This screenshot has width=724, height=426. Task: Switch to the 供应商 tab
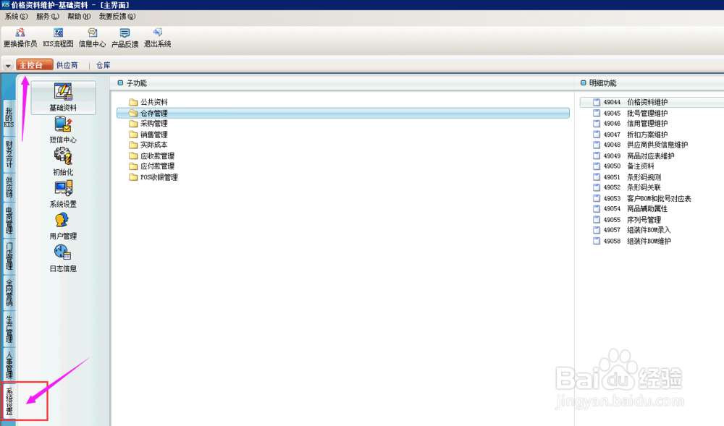[67, 66]
